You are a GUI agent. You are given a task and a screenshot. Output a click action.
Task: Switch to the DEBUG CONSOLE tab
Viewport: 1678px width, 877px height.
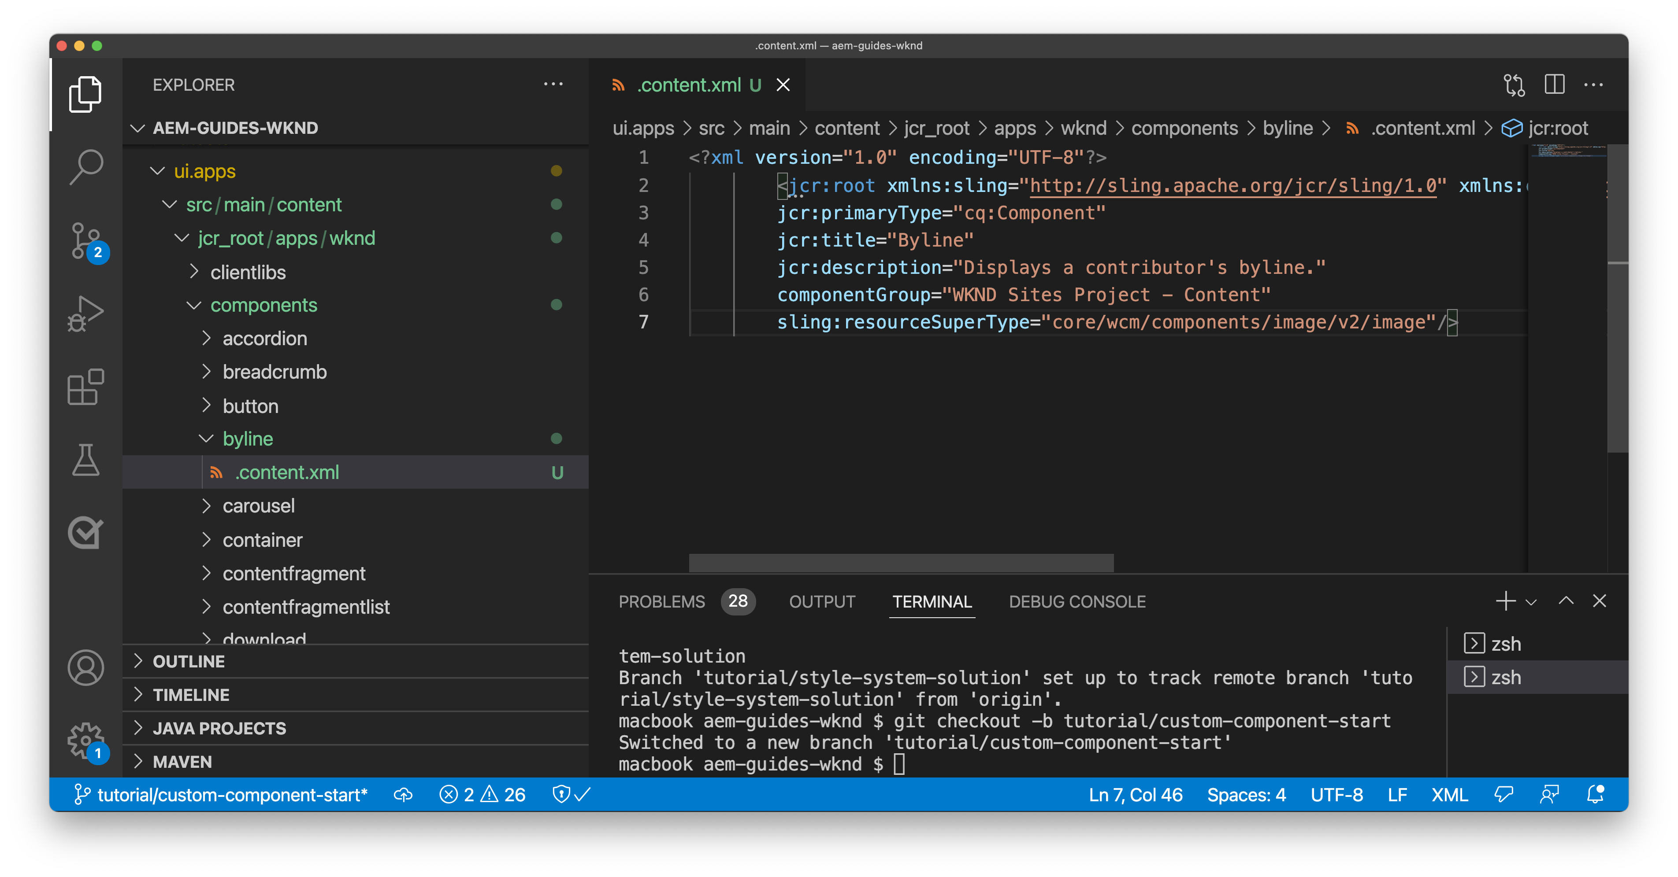pyautogui.click(x=1077, y=602)
